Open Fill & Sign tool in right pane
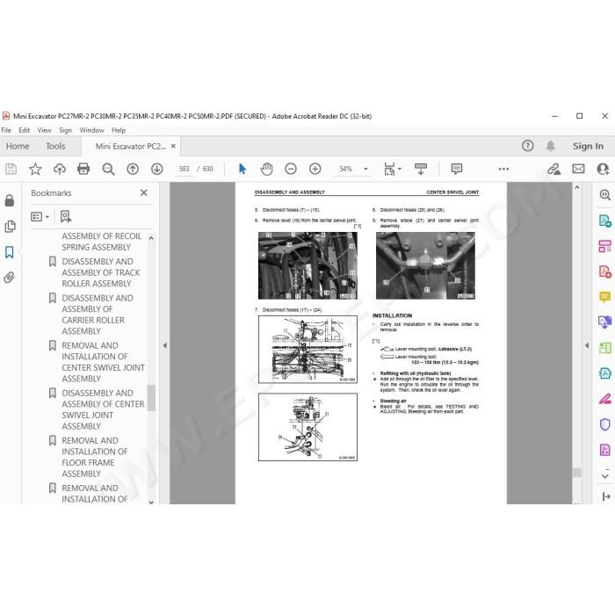Viewport: 615px width, 615px height. [604, 399]
